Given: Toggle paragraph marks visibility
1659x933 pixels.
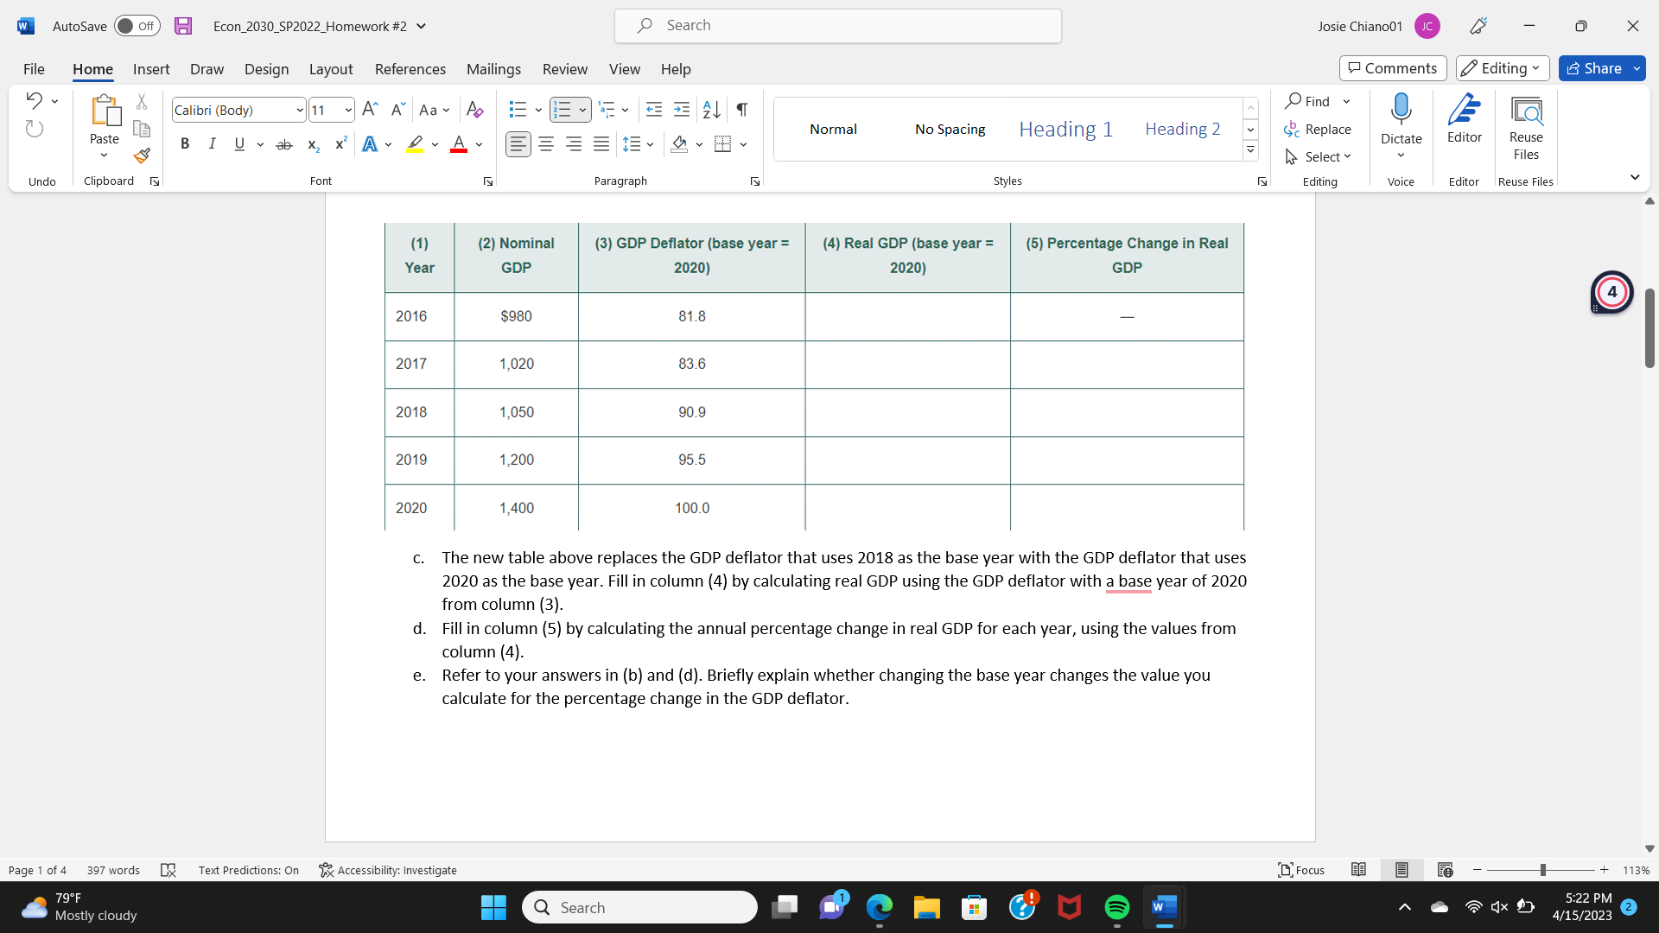Looking at the screenshot, I should [x=741, y=110].
